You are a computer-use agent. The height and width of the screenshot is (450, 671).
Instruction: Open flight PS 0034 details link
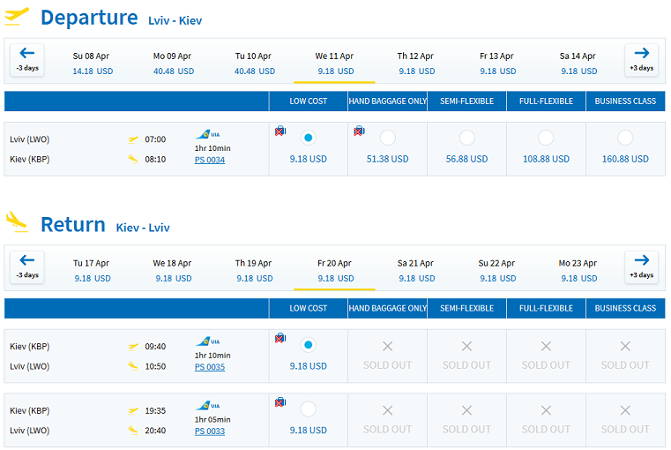[210, 160]
